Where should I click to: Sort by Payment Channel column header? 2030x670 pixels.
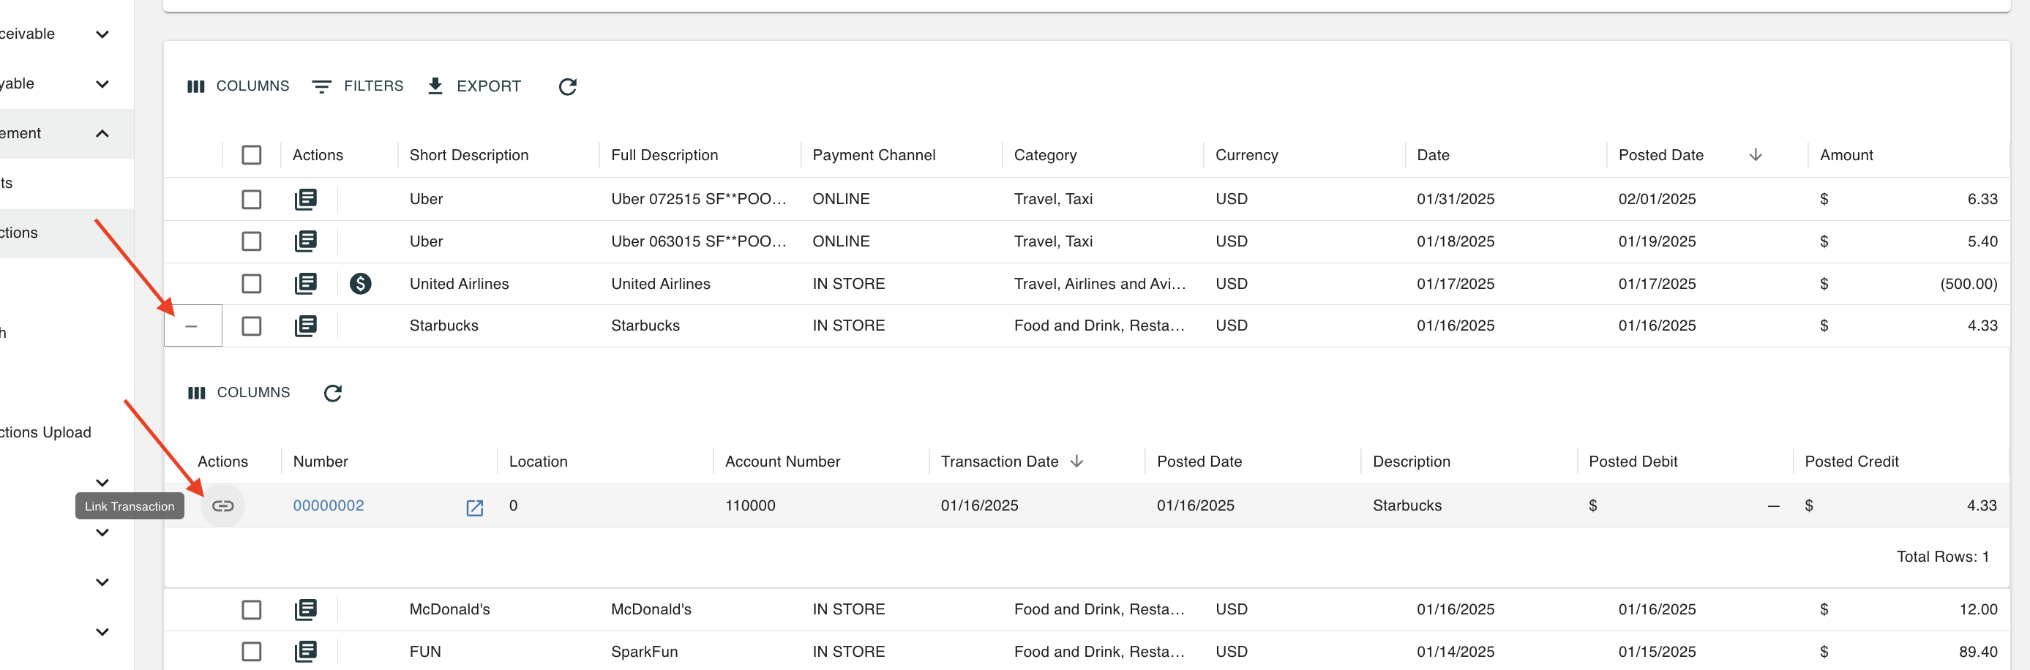(x=874, y=155)
